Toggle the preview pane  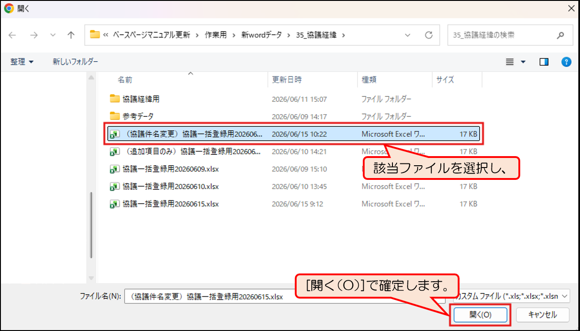[x=544, y=62]
